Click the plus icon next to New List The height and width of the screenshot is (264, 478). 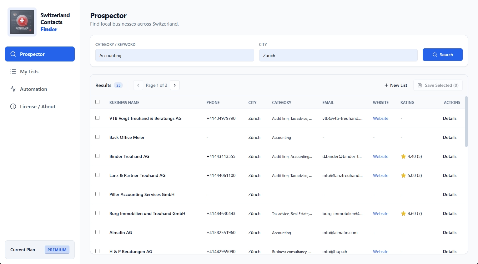coord(386,85)
